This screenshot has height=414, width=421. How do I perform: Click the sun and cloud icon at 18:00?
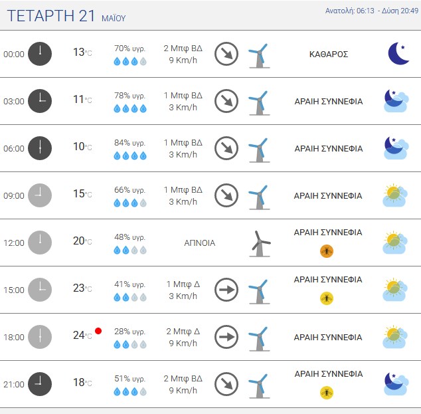click(x=394, y=337)
